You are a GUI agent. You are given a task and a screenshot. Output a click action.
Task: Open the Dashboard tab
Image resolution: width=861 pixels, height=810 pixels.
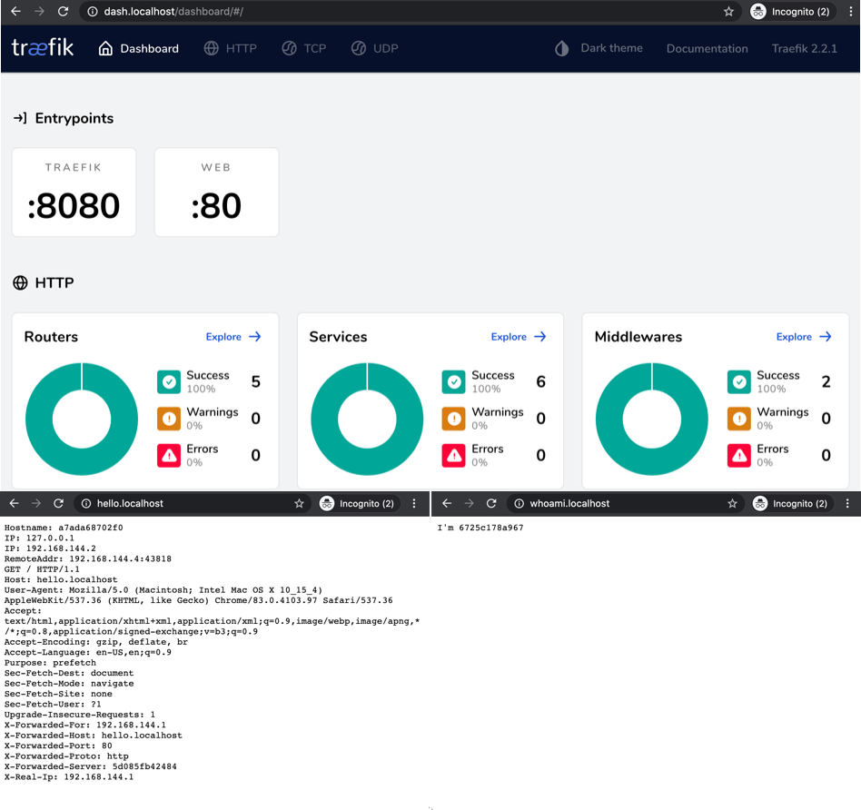pyautogui.click(x=138, y=48)
